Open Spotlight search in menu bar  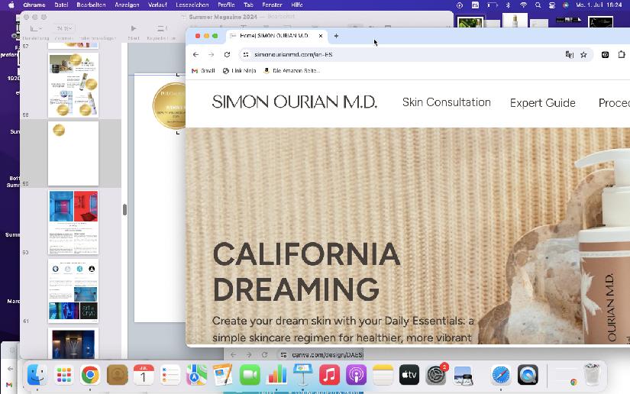tap(538, 5)
